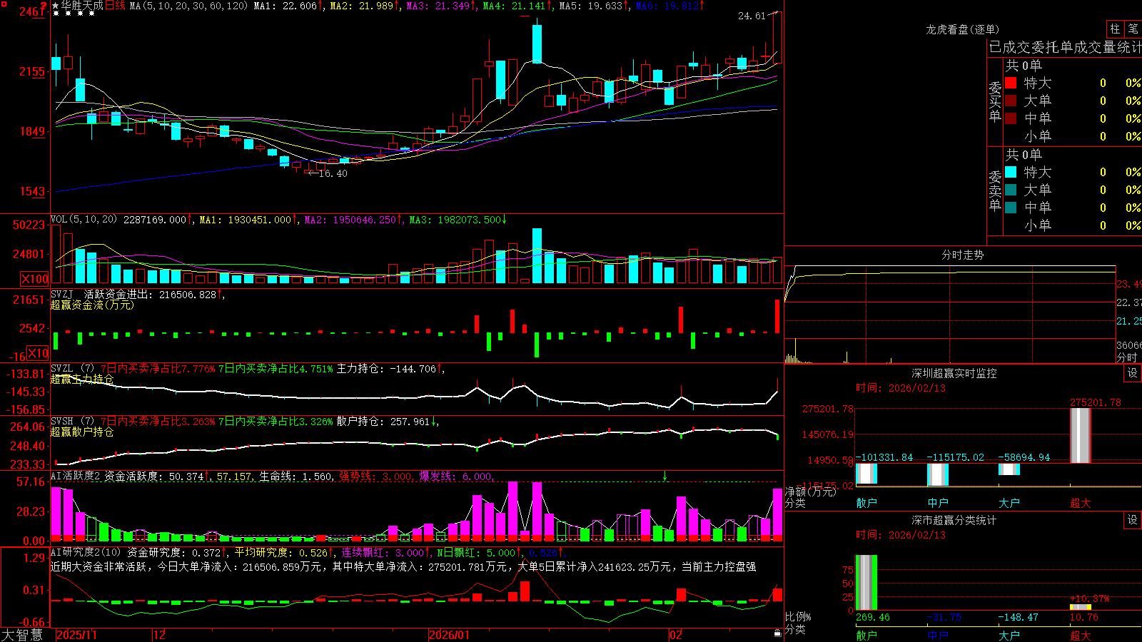Click the 分时走势 panel title
This screenshot has width=1142, height=642.
[962, 255]
